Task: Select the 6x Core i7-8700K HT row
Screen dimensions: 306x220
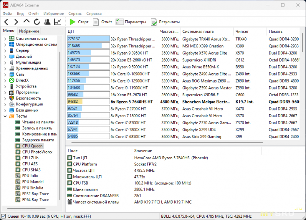Action: [183, 123]
